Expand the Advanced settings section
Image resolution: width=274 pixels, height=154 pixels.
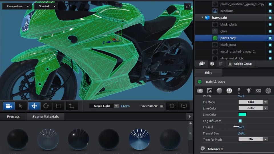[215, 149]
